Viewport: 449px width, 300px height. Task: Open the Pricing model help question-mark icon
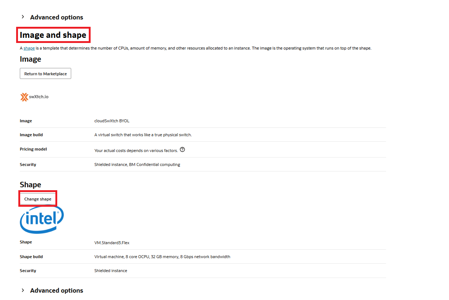coord(182,150)
